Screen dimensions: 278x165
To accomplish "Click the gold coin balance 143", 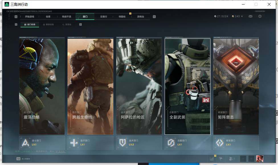I will coord(236,16).
